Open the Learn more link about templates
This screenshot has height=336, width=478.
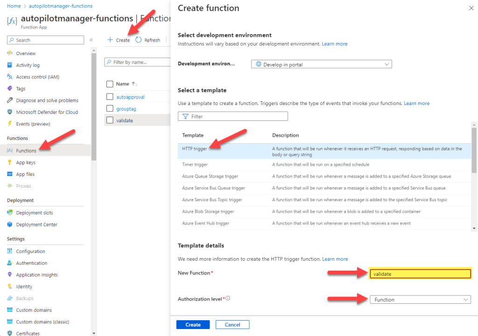pyautogui.click(x=416, y=103)
